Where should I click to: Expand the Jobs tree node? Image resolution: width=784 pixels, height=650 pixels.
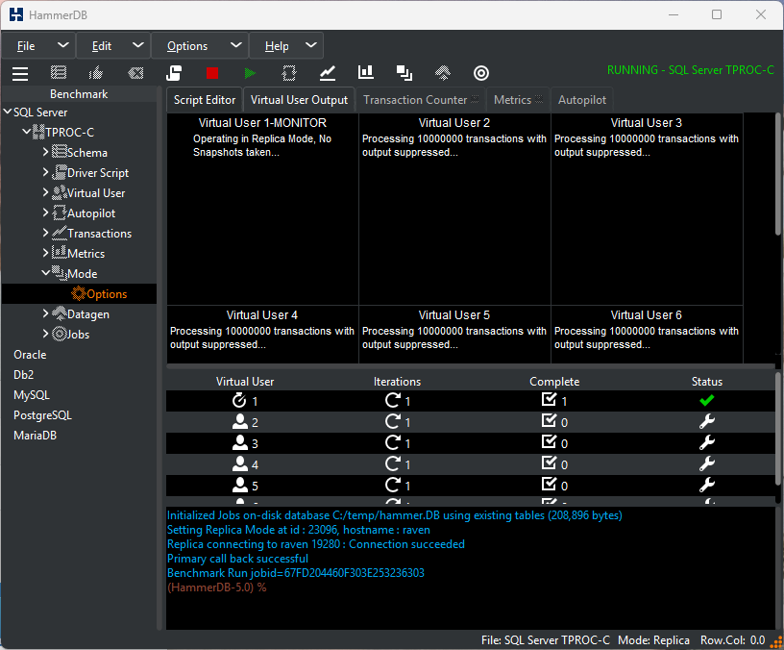pos(45,334)
